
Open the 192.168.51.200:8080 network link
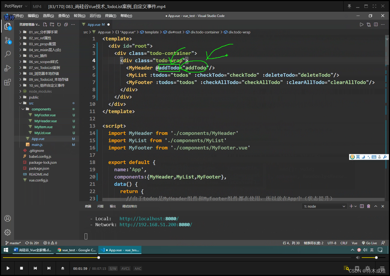tap(156, 225)
